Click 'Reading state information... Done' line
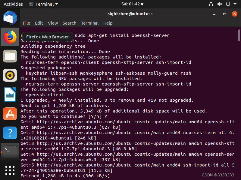 click(65, 52)
